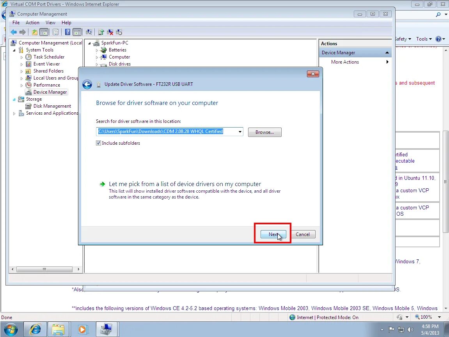Close the Update Driver Software dialog
Image resolution: width=449 pixels, height=337 pixels.
tap(313, 74)
